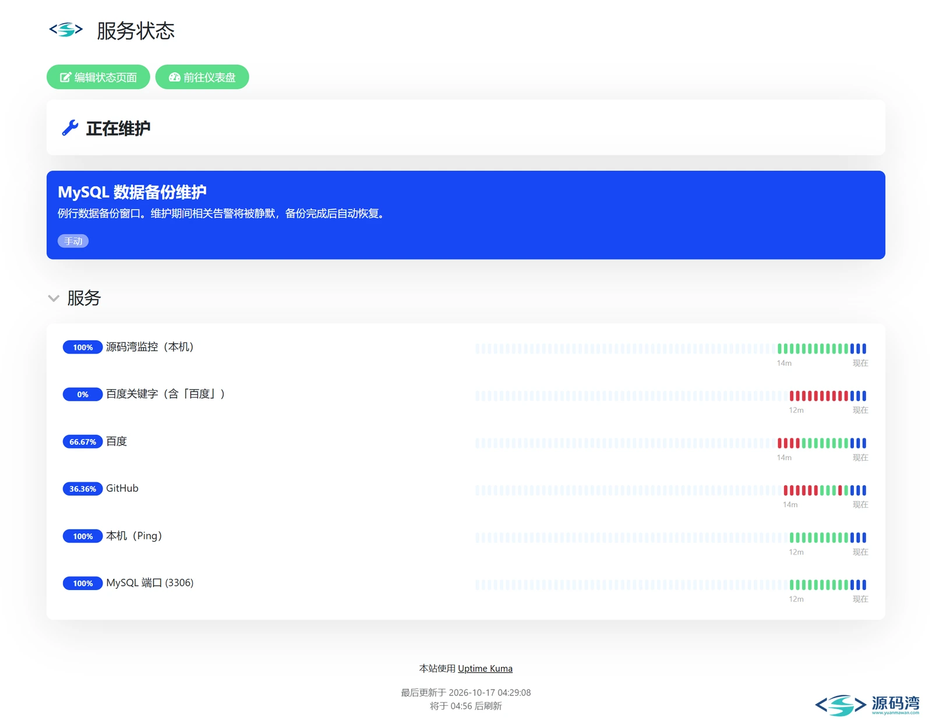Select the 百度关键字（含「百度」）monitor name
The height and width of the screenshot is (728, 932).
coord(165,394)
